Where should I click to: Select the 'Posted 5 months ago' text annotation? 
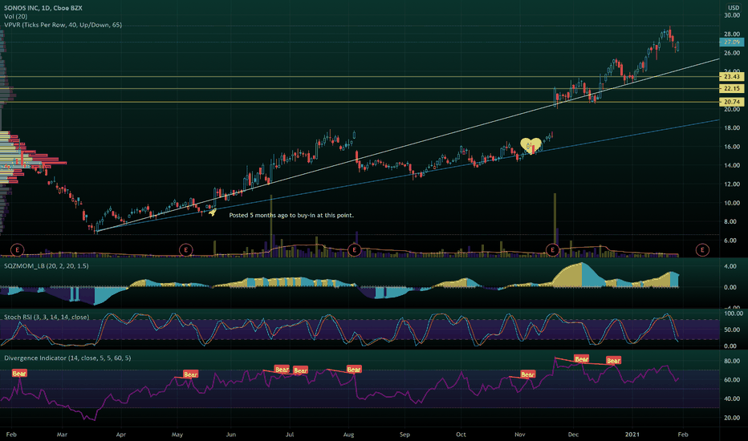pyautogui.click(x=291, y=215)
